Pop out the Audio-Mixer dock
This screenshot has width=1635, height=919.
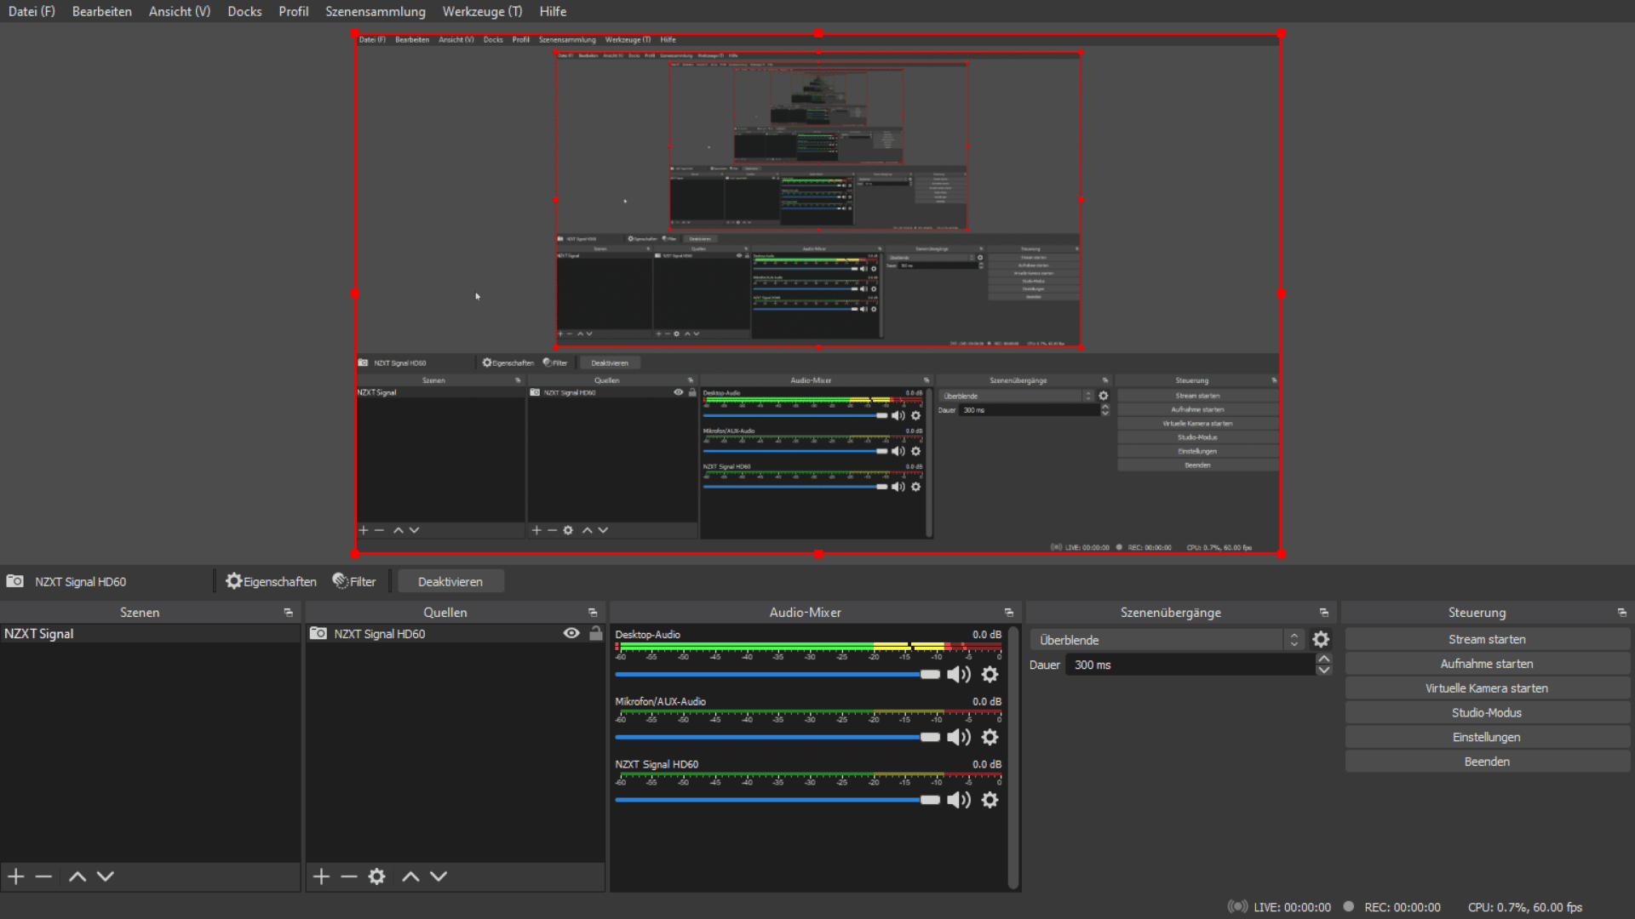[1009, 613]
